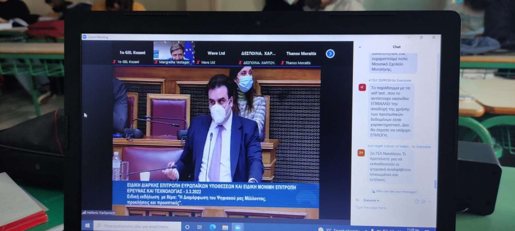The image size is (515, 231).
Task: Open the 'Everyone' recipient dropdown
Action: coord(371,200)
